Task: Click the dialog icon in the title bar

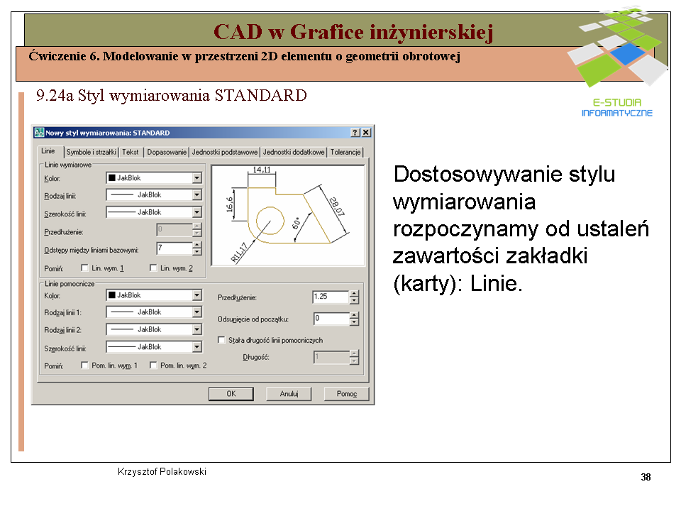Action: [40, 133]
